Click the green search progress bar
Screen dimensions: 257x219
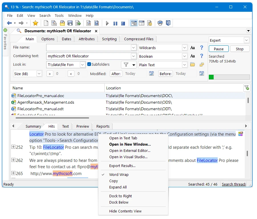(x=229, y=77)
